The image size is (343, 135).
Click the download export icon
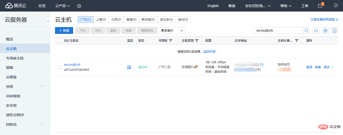tap(334, 31)
